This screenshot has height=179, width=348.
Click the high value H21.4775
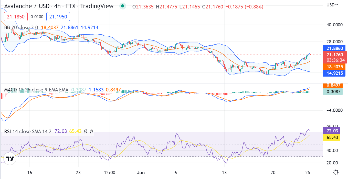tap(167, 7)
